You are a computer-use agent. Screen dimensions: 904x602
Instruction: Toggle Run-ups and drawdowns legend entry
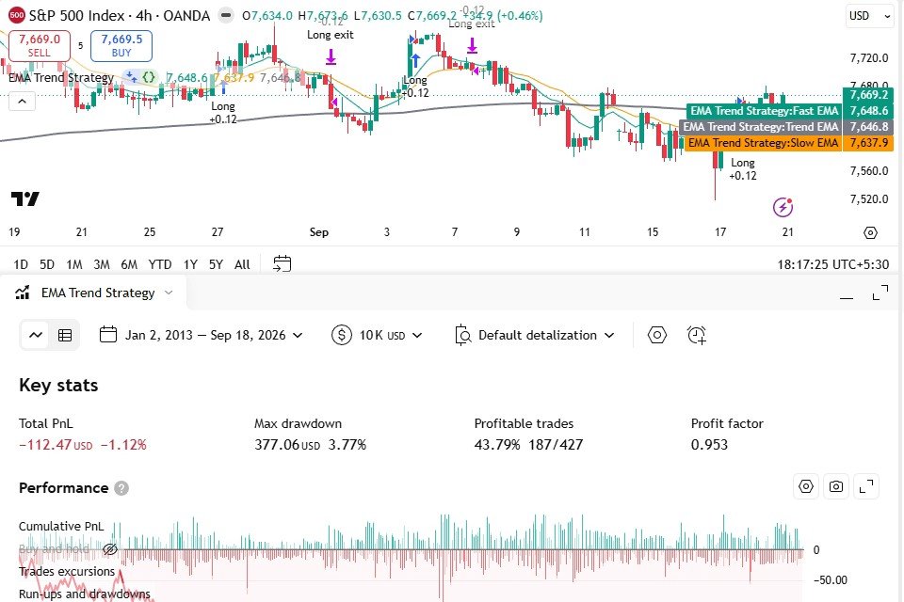(x=84, y=594)
